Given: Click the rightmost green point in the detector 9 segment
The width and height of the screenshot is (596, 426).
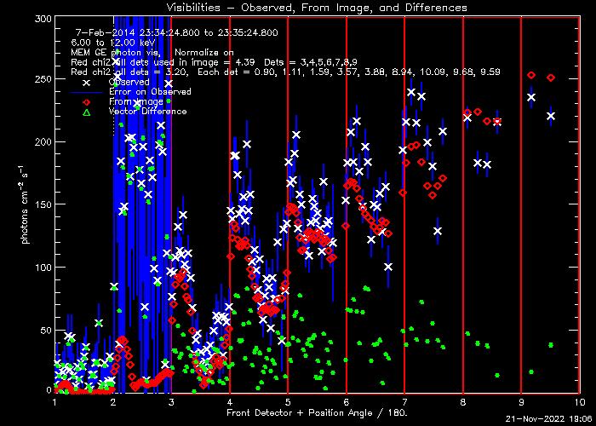Looking at the screenshot, I should pyautogui.click(x=551, y=345).
